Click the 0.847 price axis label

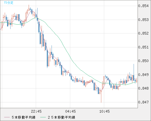tap(143, 102)
